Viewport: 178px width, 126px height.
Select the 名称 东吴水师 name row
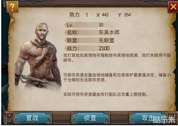92,33
